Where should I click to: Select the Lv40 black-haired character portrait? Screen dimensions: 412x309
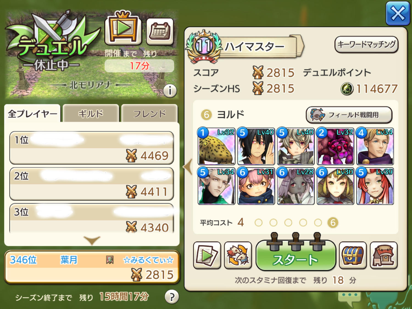pyautogui.click(x=256, y=146)
